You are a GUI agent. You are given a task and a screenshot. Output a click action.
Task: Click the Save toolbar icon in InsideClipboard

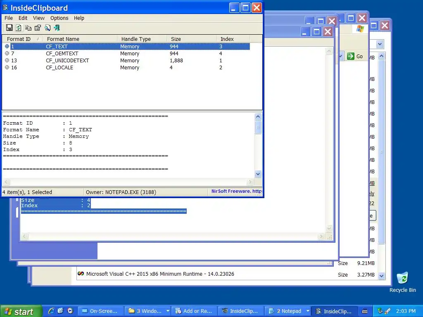coord(9,28)
